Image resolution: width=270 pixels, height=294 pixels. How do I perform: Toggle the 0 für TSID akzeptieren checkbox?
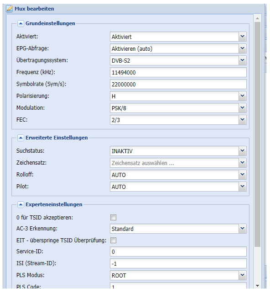tap(113, 218)
